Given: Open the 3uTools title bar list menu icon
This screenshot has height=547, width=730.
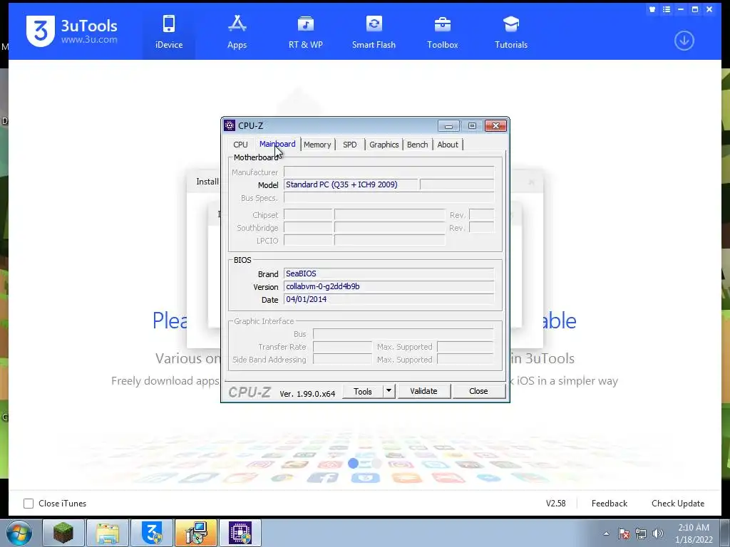Looking at the screenshot, I should pos(667,9).
